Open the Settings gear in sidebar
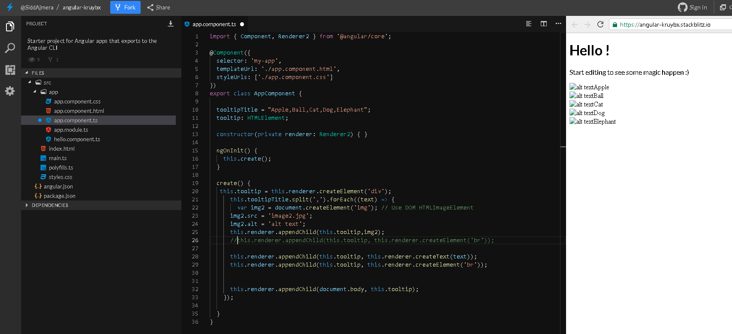The image size is (732, 334). click(x=10, y=91)
